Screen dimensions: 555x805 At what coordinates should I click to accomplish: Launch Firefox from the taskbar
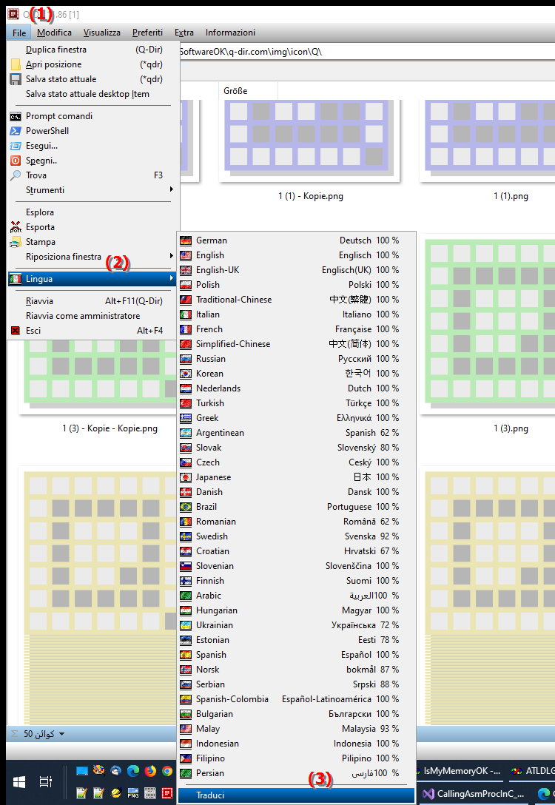tap(150, 771)
